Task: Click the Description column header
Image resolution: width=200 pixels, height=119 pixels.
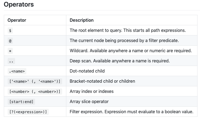Action: pyautogui.click(x=82, y=20)
